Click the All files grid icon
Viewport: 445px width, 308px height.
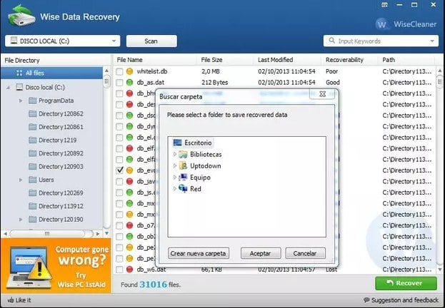[x=19, y=73]
